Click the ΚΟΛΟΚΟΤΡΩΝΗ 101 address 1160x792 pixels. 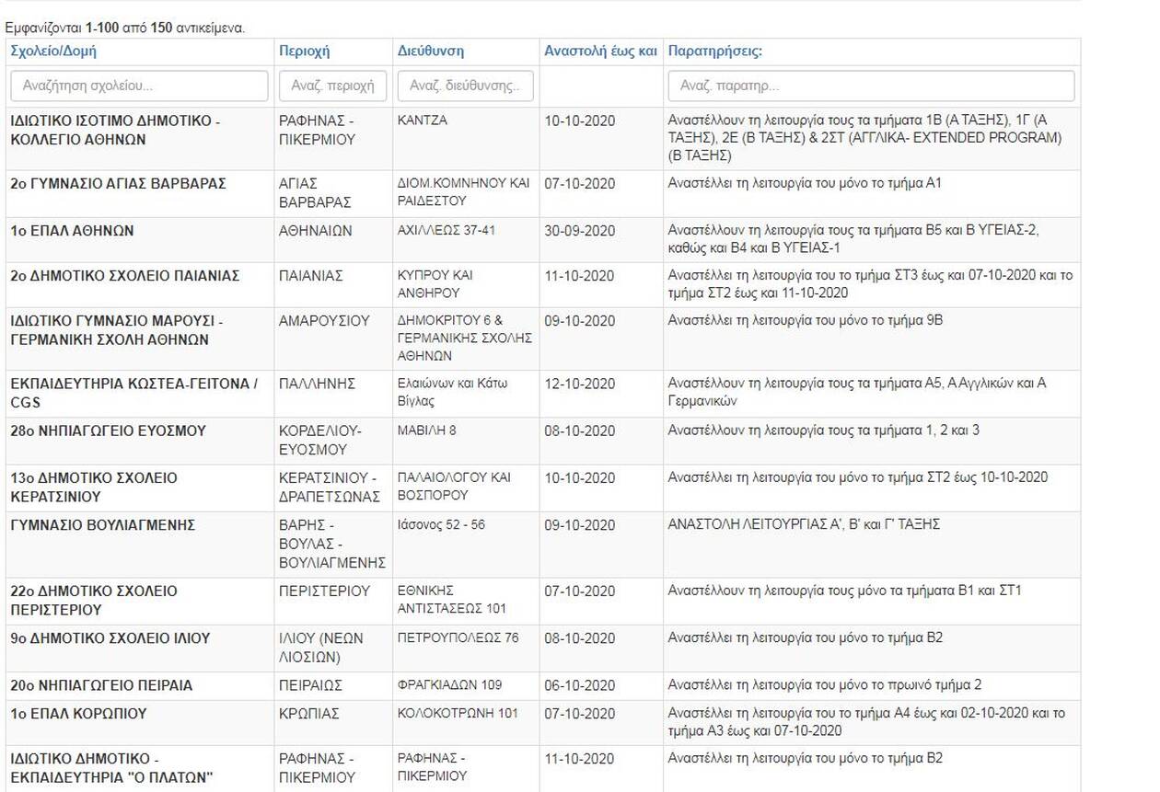tap(458, 713)
